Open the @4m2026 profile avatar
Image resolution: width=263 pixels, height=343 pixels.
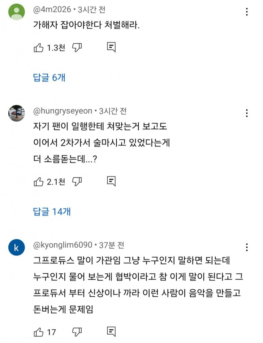17,12
